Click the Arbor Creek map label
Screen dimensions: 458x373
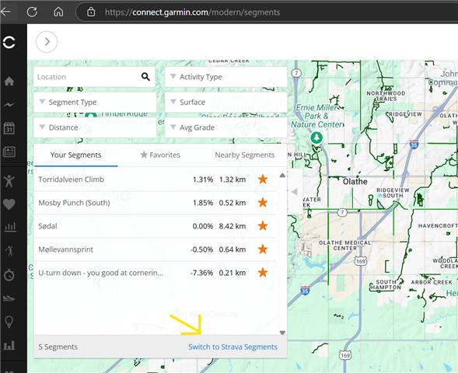[432, 282]
